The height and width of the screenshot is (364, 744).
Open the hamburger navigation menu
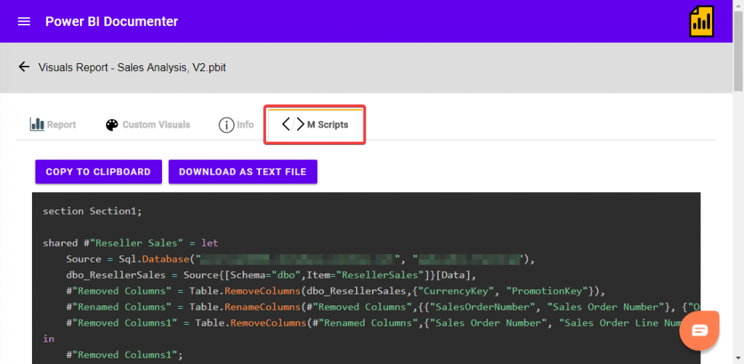[24, 22]
